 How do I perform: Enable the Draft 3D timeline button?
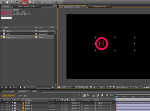[x=88, y=95]
